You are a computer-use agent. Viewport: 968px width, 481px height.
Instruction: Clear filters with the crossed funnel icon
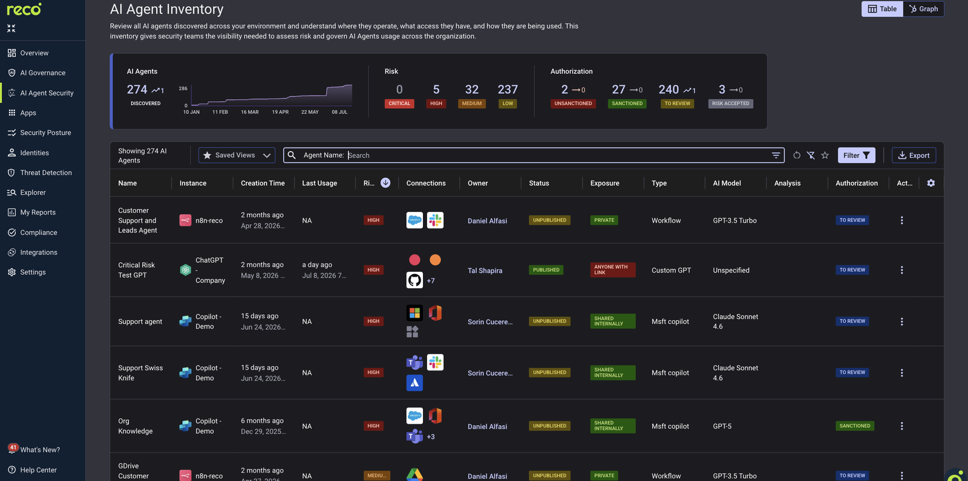811,155
